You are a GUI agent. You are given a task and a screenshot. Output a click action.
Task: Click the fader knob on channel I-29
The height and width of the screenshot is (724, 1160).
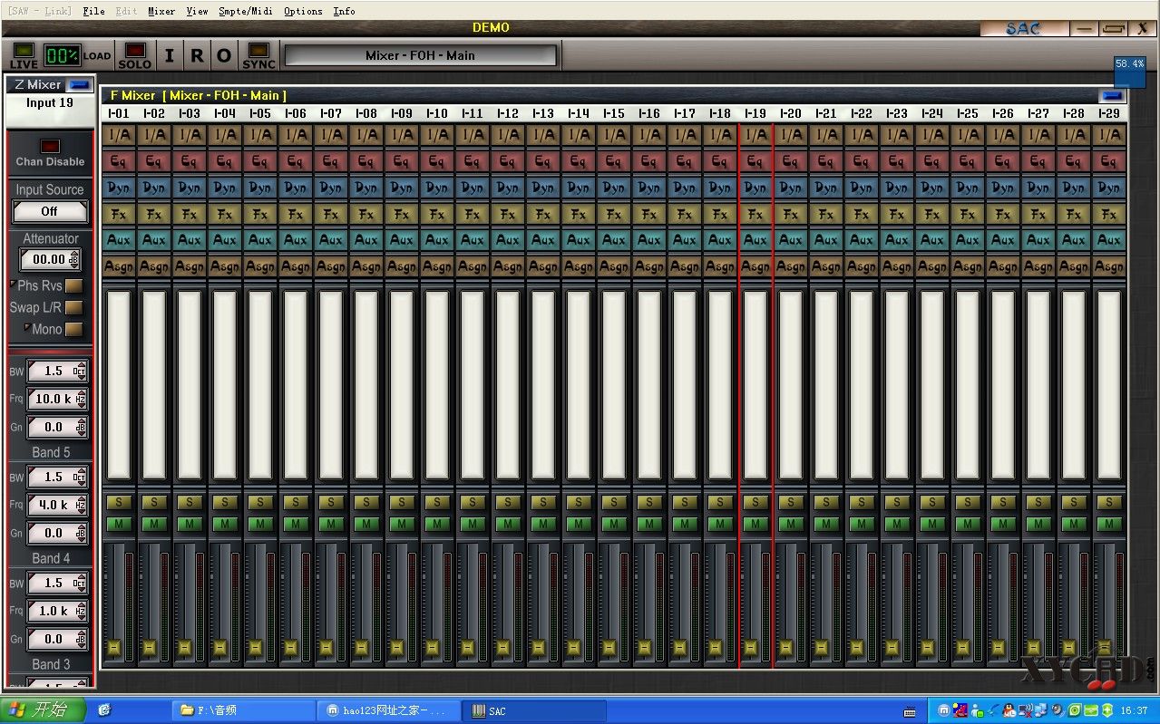[1104, 647]
